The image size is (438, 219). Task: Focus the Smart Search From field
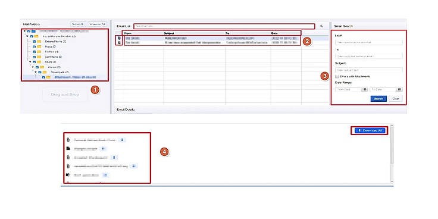click(369, 42)
